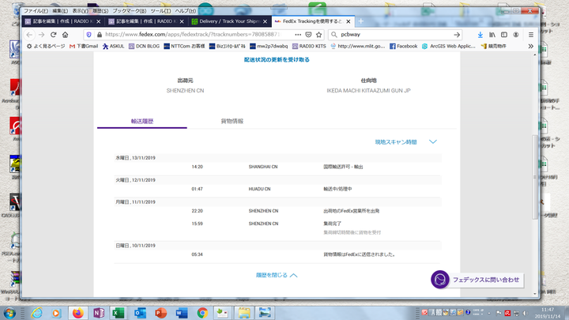
Task: Switch to the 貨物情報 tab
Action: [x=232, y=121]
